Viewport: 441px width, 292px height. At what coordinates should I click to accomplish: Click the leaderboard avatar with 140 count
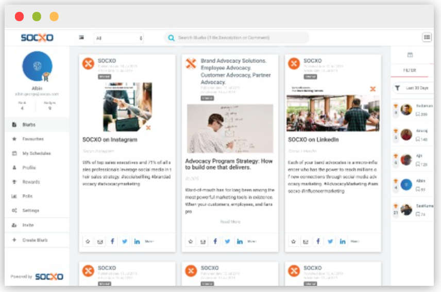[x=406, y=135]
